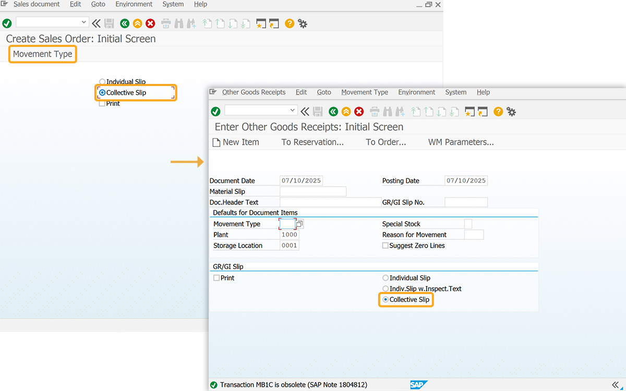Open Goto menu in Goods Receipts window

[x=324, y=92]
